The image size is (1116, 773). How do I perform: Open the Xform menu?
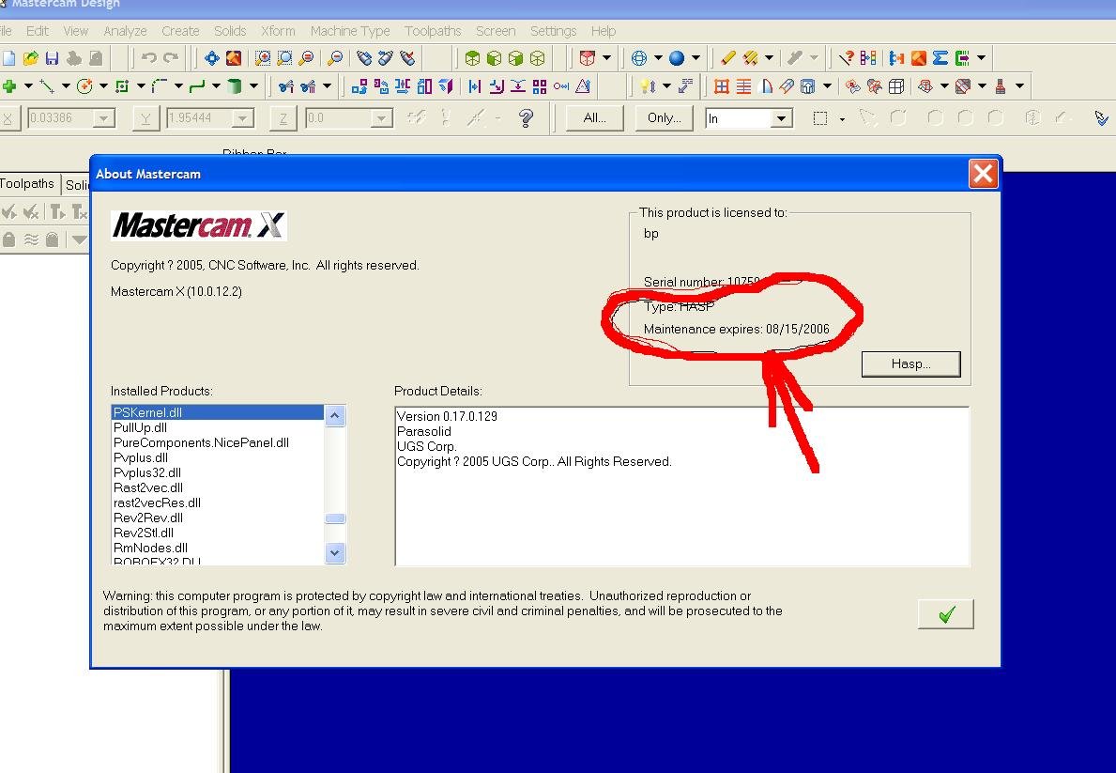point(278,31)
